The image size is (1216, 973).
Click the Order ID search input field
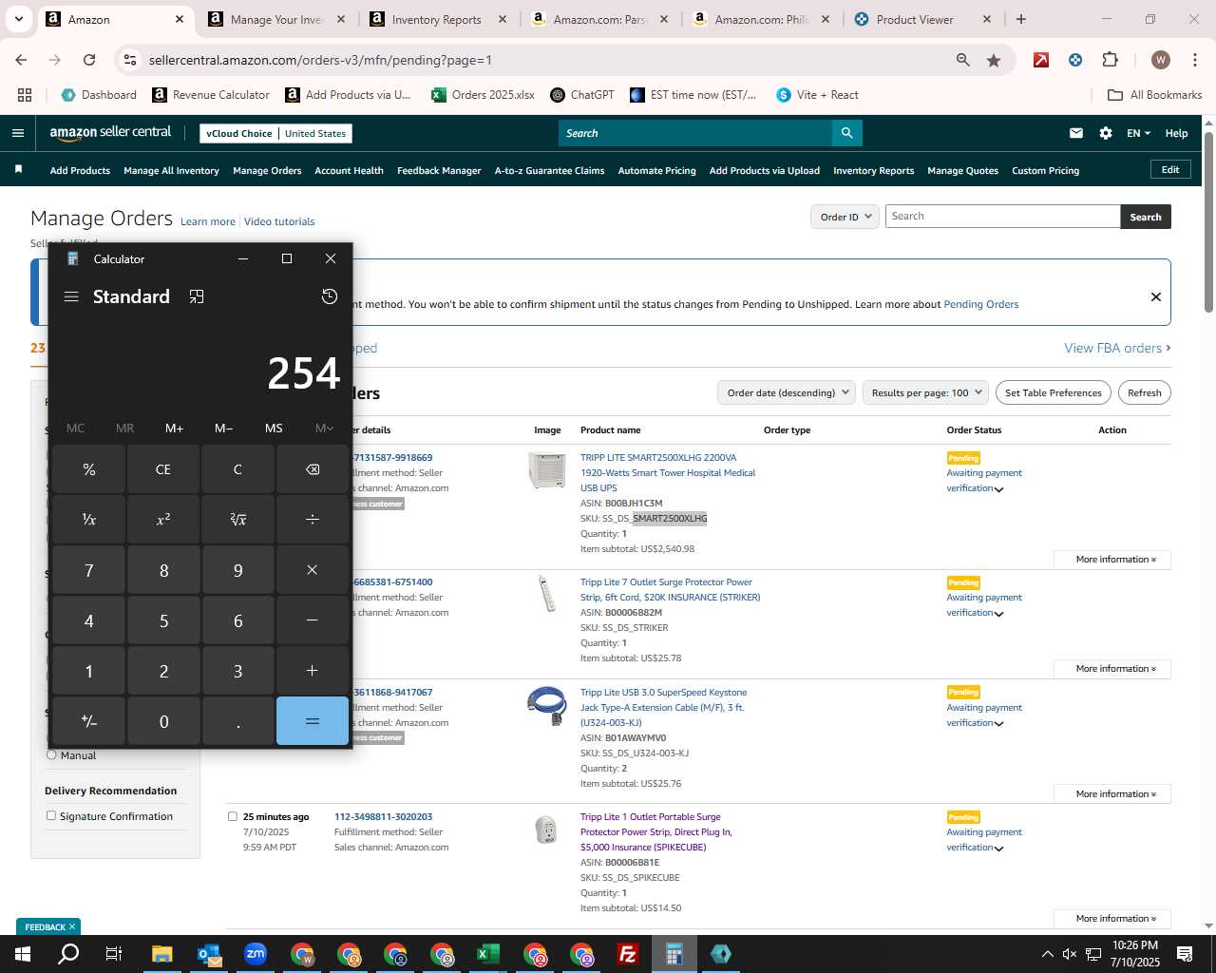click(1002, 217)
